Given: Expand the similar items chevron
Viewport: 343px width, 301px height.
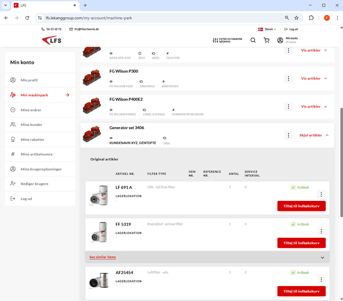Looking at the screenshot, I should click(x=322, y=258).
